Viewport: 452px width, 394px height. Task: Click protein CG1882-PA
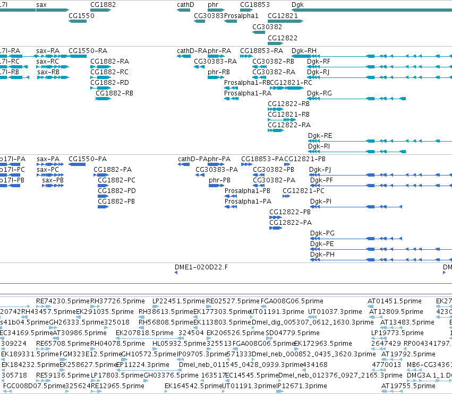pyautogui.click(x=113, y=170)
